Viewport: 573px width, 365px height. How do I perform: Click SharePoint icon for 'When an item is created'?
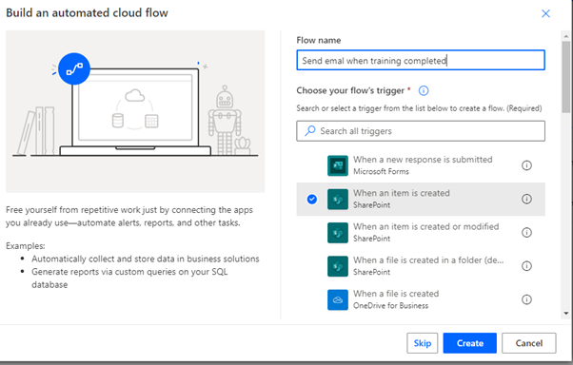338,199
